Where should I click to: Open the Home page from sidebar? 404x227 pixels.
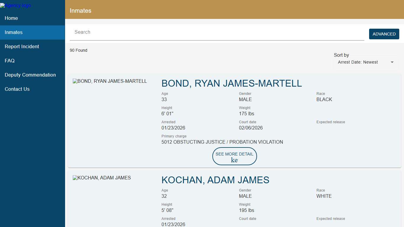(11, 18)
